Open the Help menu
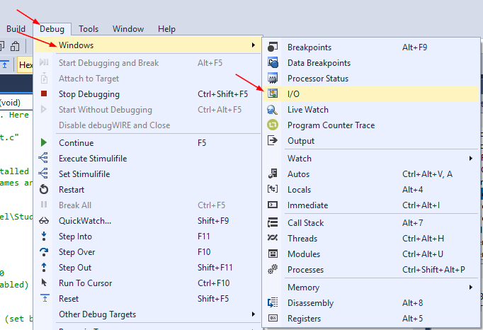483x330 pixels. pos(166,29)
